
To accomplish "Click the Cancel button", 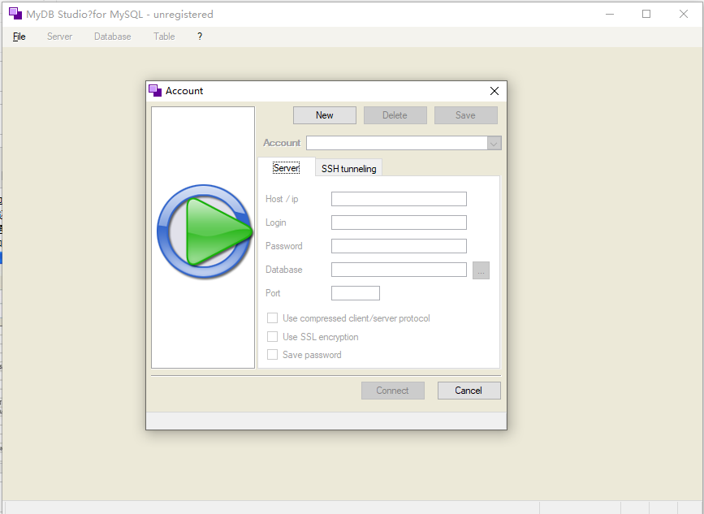I will (469, 391).
